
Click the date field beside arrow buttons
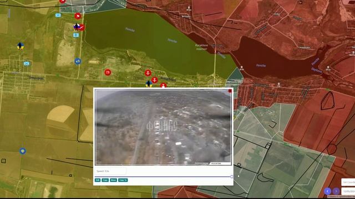348,191
